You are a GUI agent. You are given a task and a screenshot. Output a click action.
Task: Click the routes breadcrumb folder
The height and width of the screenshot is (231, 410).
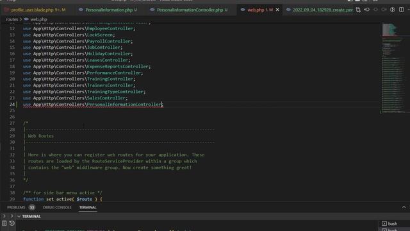[x=12, y=19]
